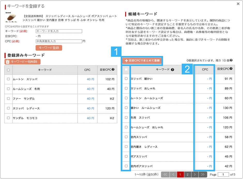This screenshot has width=243, height=179.
Task: Close the keyword registration dialog
Action: pyautogui.click(x=238, y=4)
